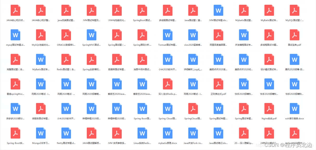Select the 数据库面试专题 PDF icon

click(117, 60)
